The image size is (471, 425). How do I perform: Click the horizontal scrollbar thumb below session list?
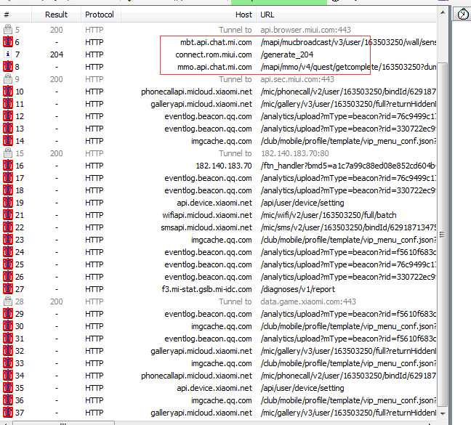click(x=63, y=424)
